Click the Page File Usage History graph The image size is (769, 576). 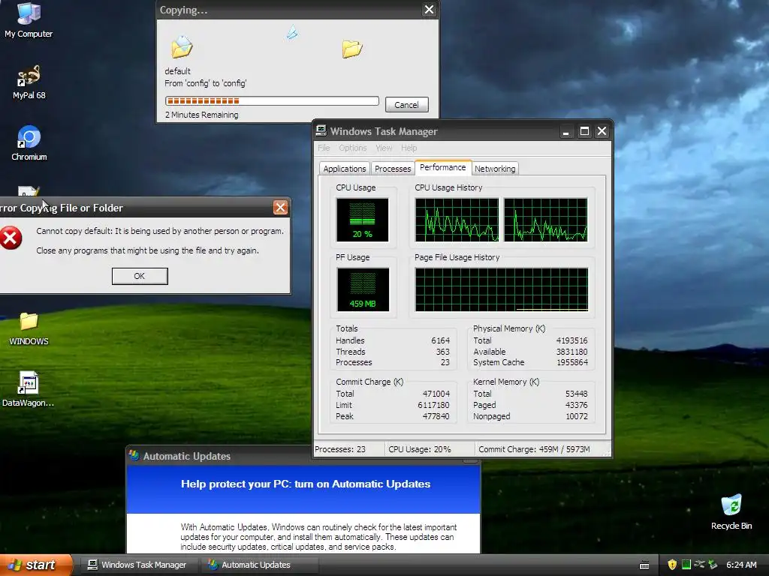[x=501, y=289]
